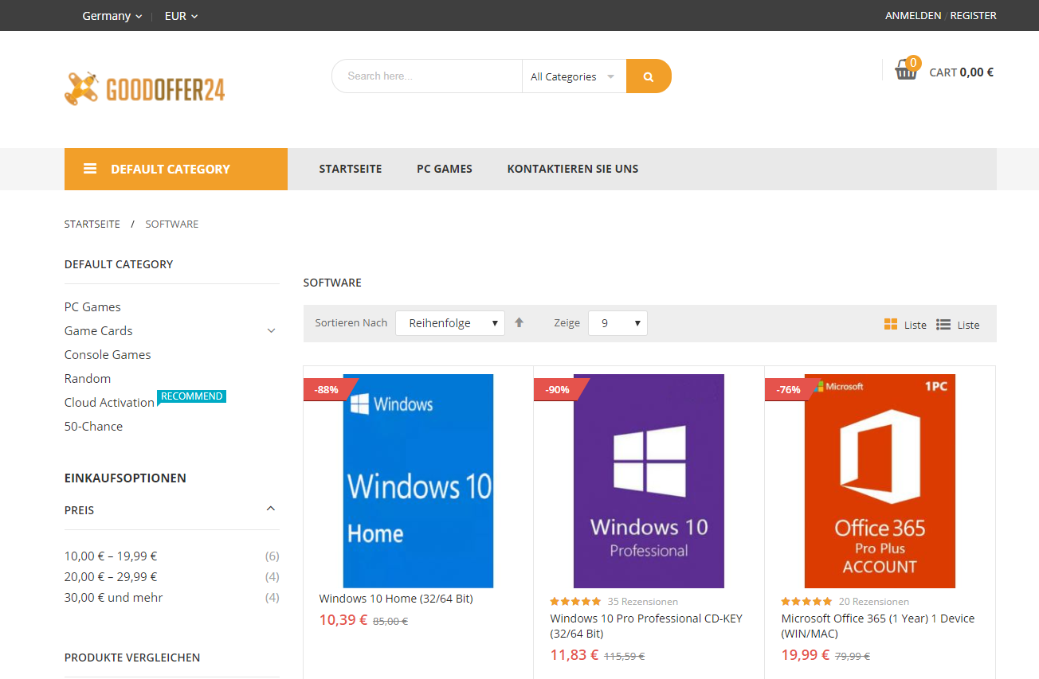
Task: Switch to grid view icon
Action: [891, 324]
